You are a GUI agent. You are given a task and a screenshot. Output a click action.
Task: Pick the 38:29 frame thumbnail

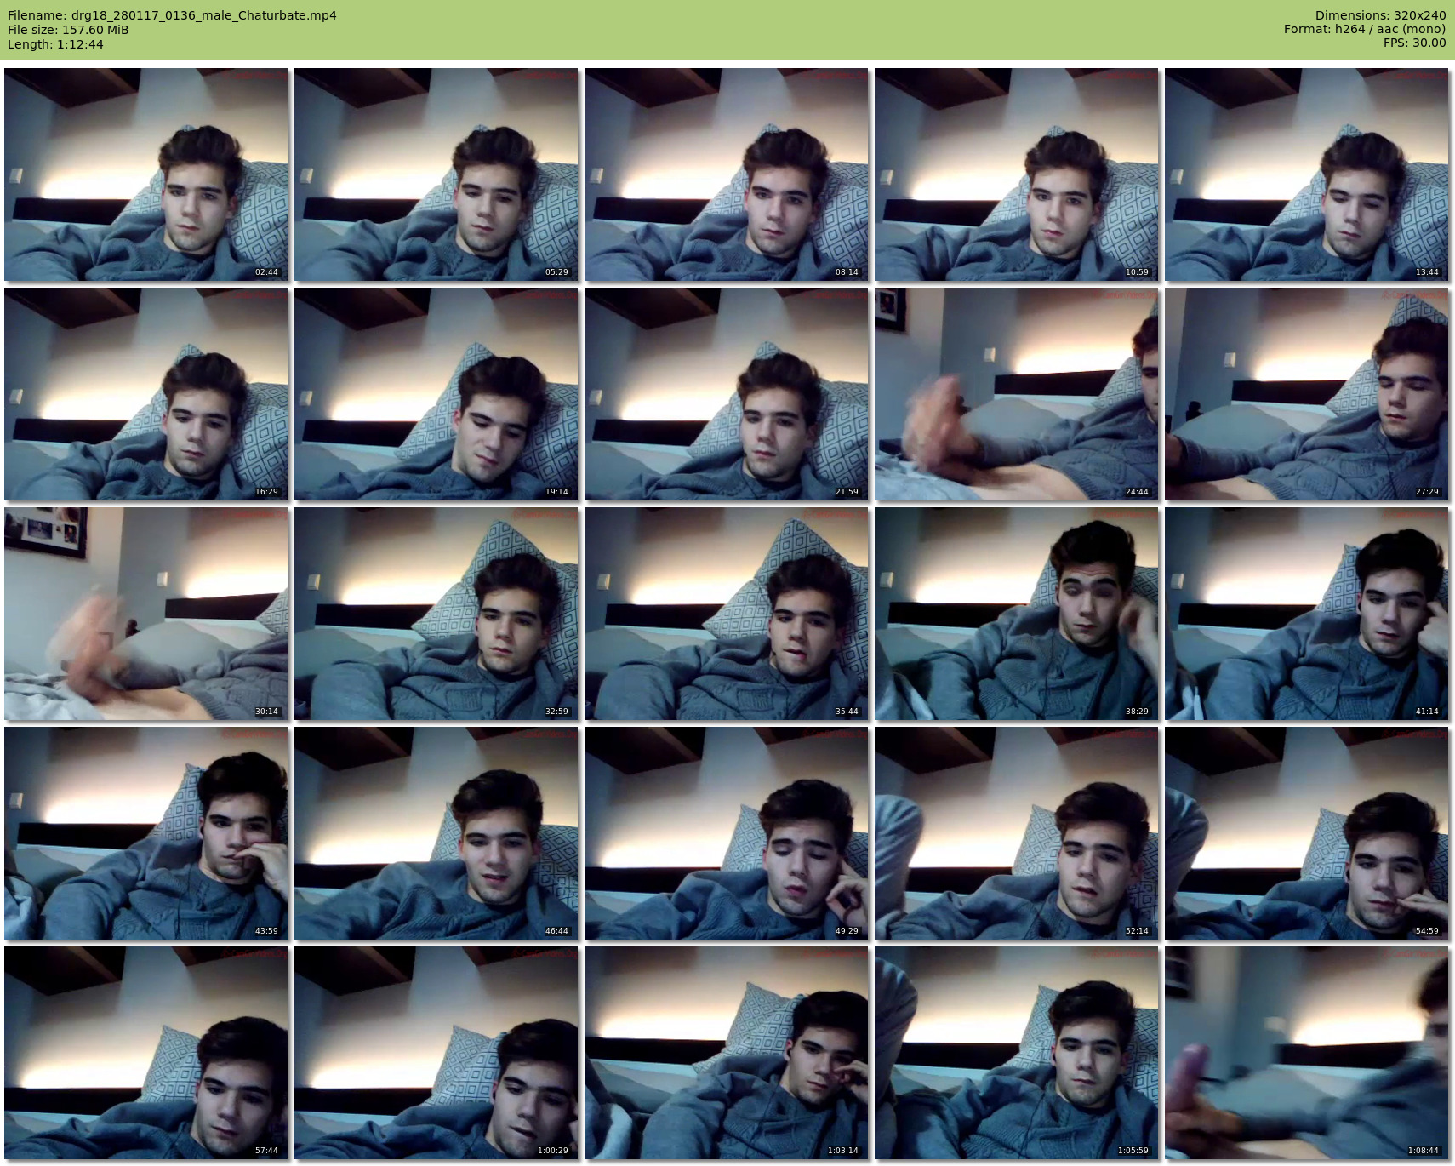(x=1016, y=614)
